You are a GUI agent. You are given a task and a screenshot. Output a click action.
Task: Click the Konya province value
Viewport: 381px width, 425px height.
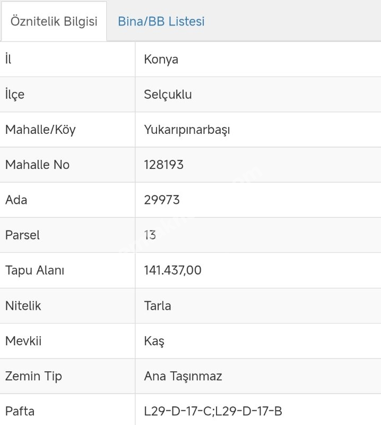point(161,59)
